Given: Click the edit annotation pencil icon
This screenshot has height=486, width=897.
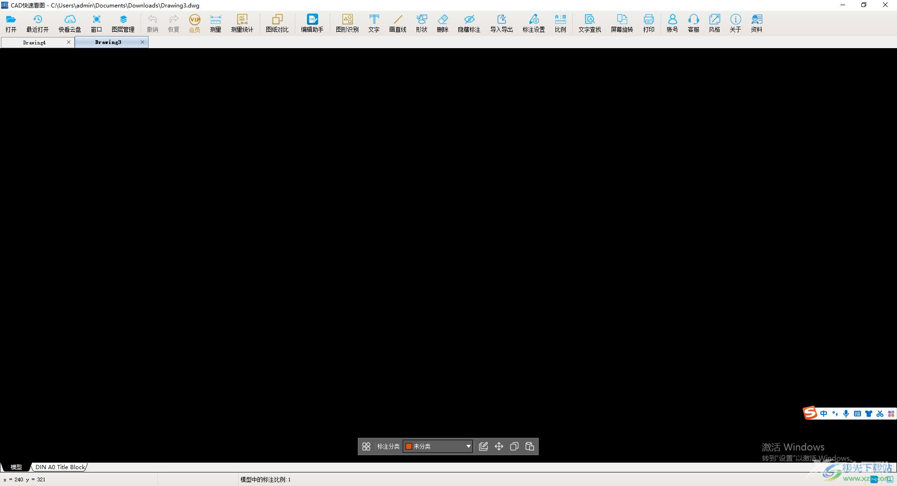Looking at the screenshot, I should (484, 446).
